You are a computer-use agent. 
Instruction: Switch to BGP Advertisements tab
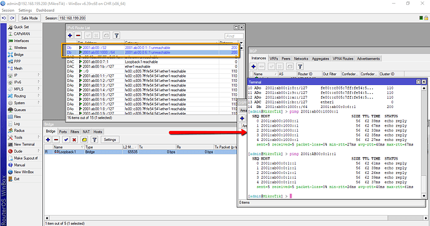pos(368,58)
